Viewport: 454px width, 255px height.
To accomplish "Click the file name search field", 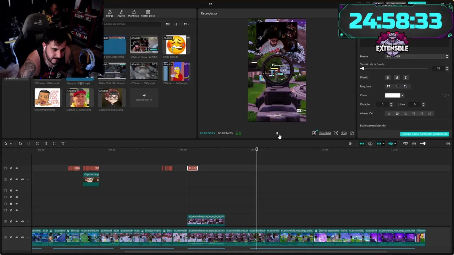I will 132,24.
